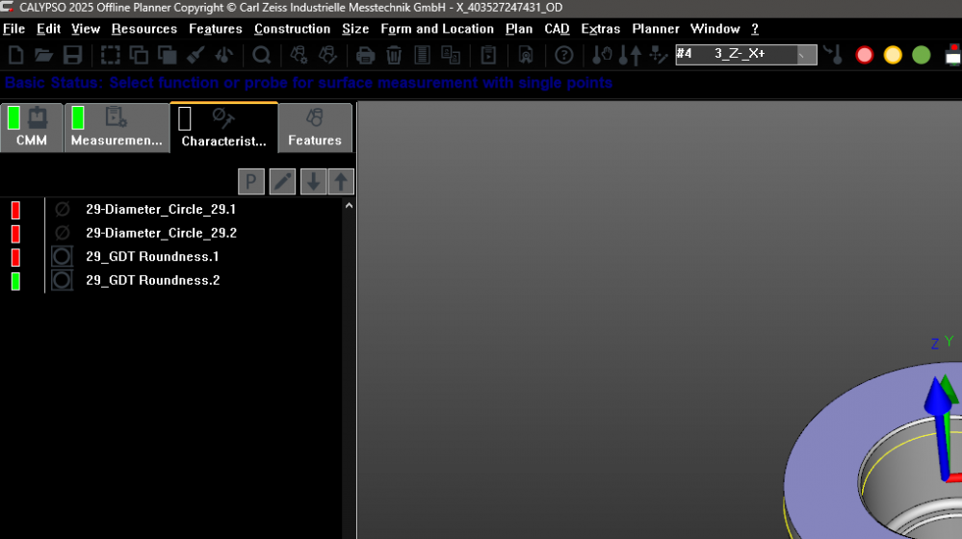This screenshot has height=539, width=962.
Task: Click the list scrollbar up arrow
Action: [350, 206]
